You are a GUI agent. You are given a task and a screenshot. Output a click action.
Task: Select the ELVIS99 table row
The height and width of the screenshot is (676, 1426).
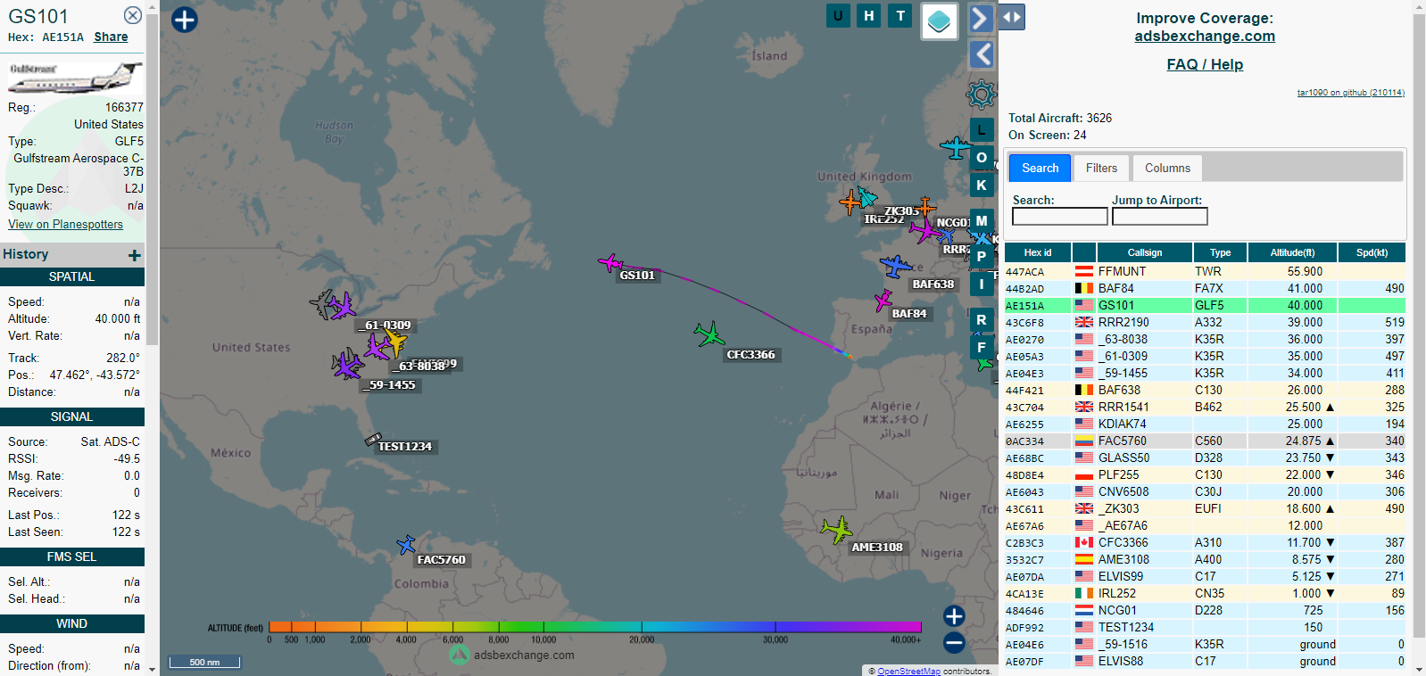[1205, 576]
